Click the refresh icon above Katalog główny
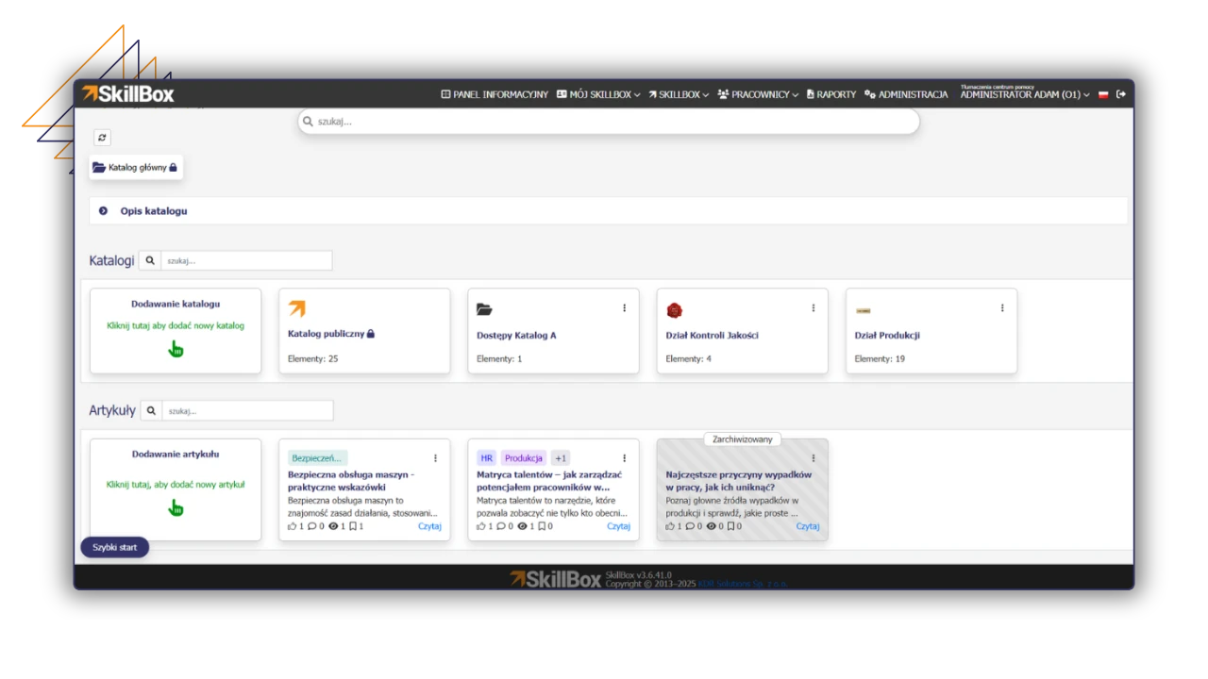Screen dimensions: 1208x679 coord(103,138)
